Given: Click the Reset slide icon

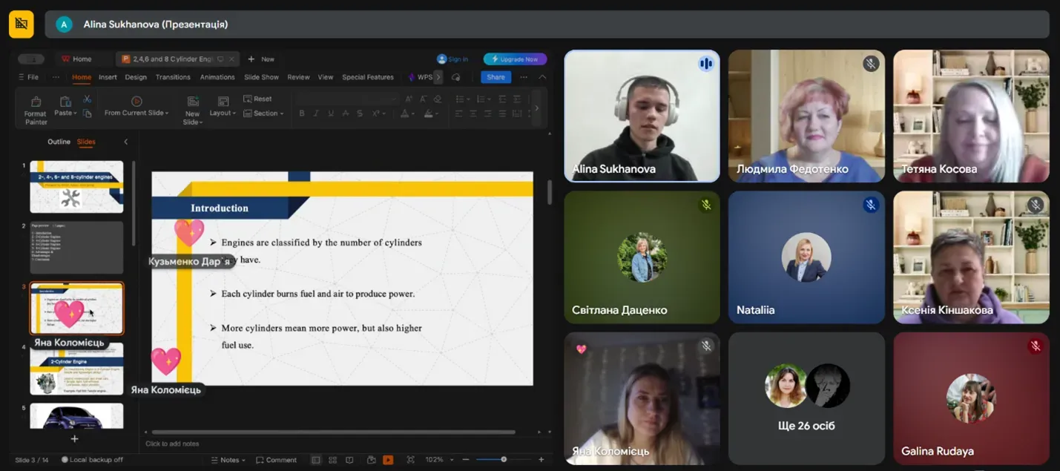Looking at the screenshot, I should coord(257,99).
